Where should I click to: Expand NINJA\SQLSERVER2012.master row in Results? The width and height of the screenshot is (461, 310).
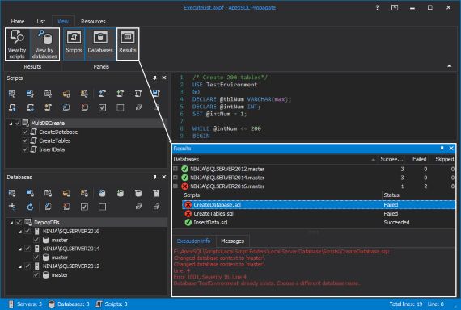point(176,169)
